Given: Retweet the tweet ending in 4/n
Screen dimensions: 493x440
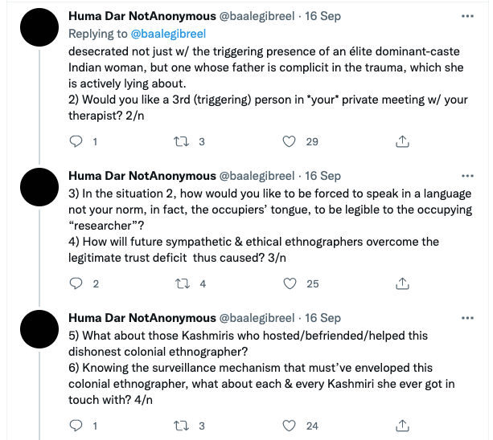Looking at the screenshot, I should [x=183, y=426].
